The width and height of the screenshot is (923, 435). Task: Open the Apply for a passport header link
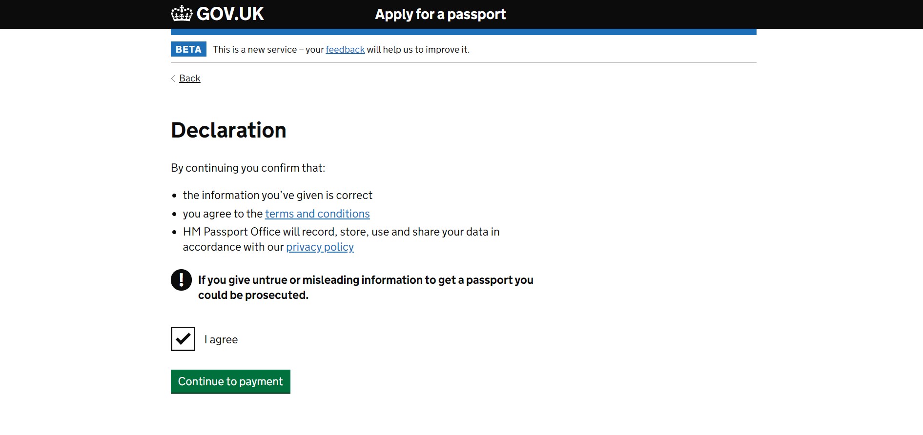[x=440, y=14]
